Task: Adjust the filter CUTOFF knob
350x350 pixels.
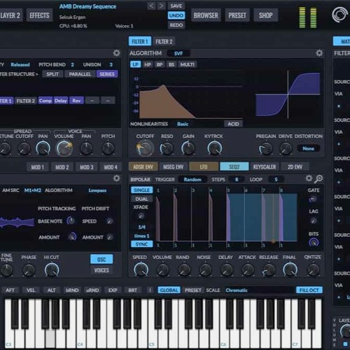Action: (145, 148)
